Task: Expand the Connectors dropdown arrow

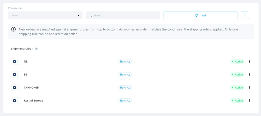Action: [78, 15]
